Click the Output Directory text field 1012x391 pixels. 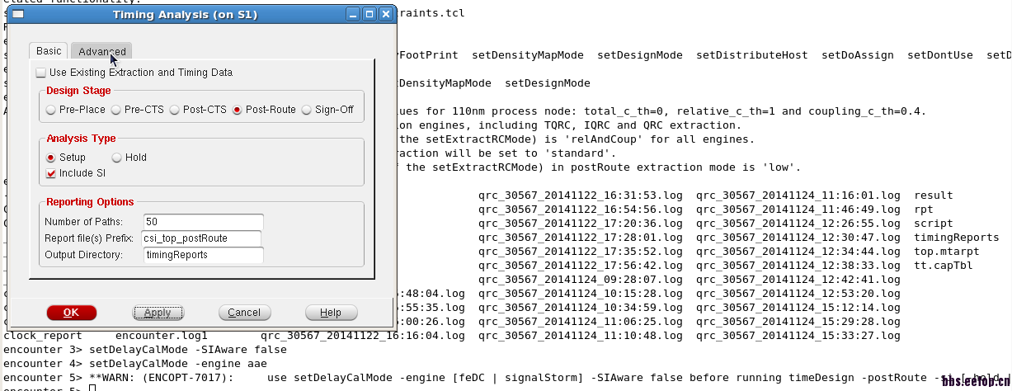pyautogui.click(x=203, y=255)
